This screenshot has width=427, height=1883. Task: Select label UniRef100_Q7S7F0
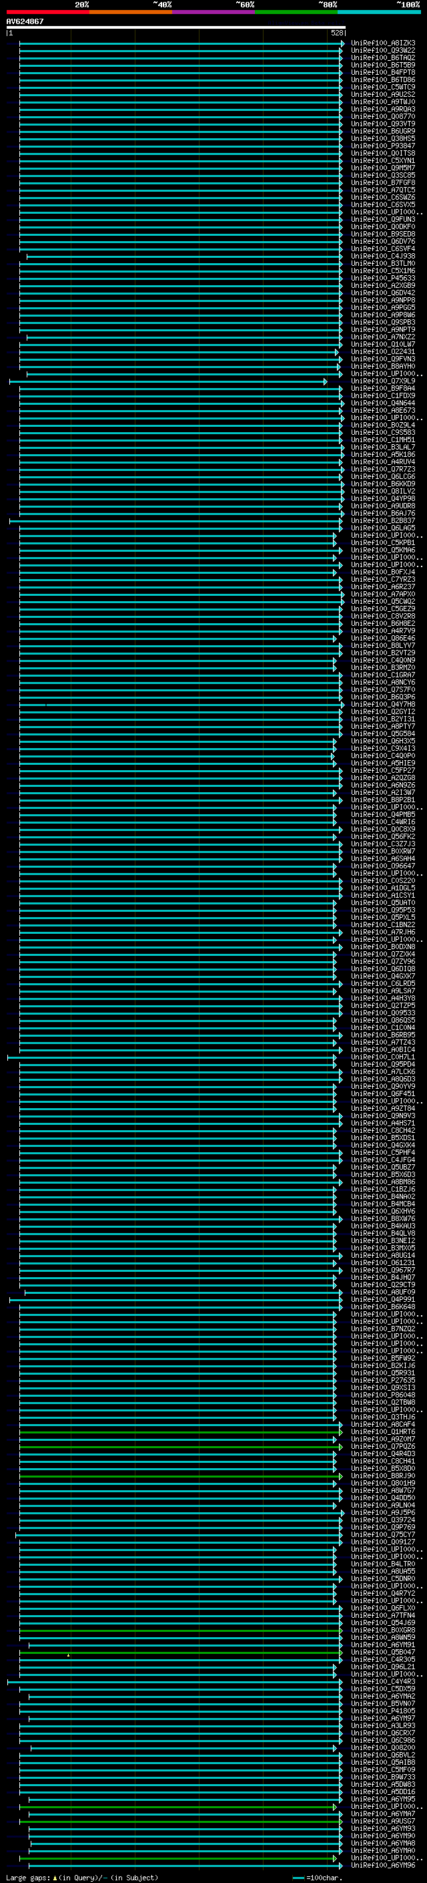click(x=383, y=689)
